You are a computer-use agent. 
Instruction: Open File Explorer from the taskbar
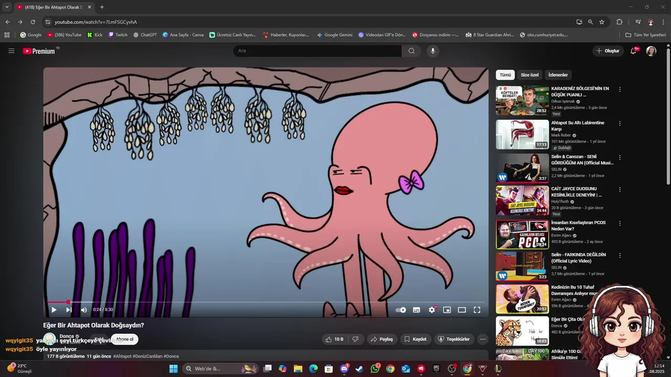tap(298, 369)
